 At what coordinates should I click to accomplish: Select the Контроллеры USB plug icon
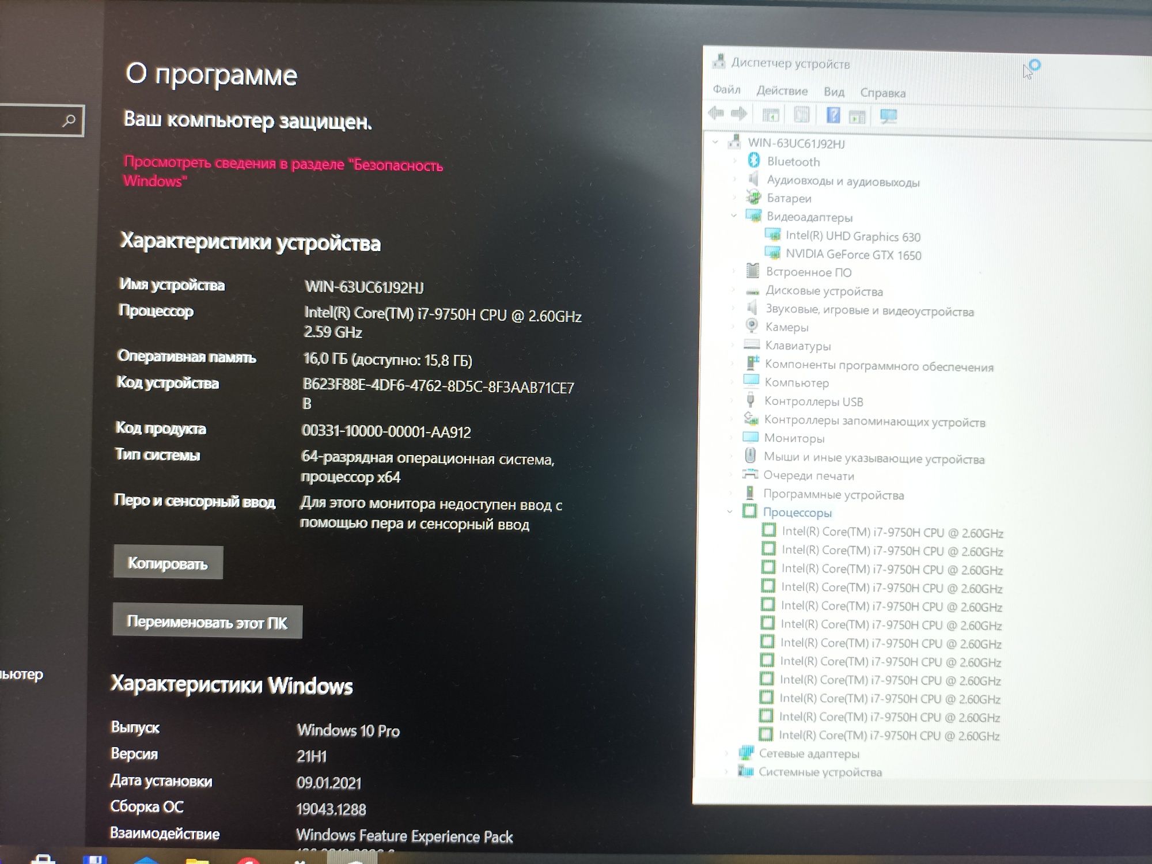tap(750, 400)
